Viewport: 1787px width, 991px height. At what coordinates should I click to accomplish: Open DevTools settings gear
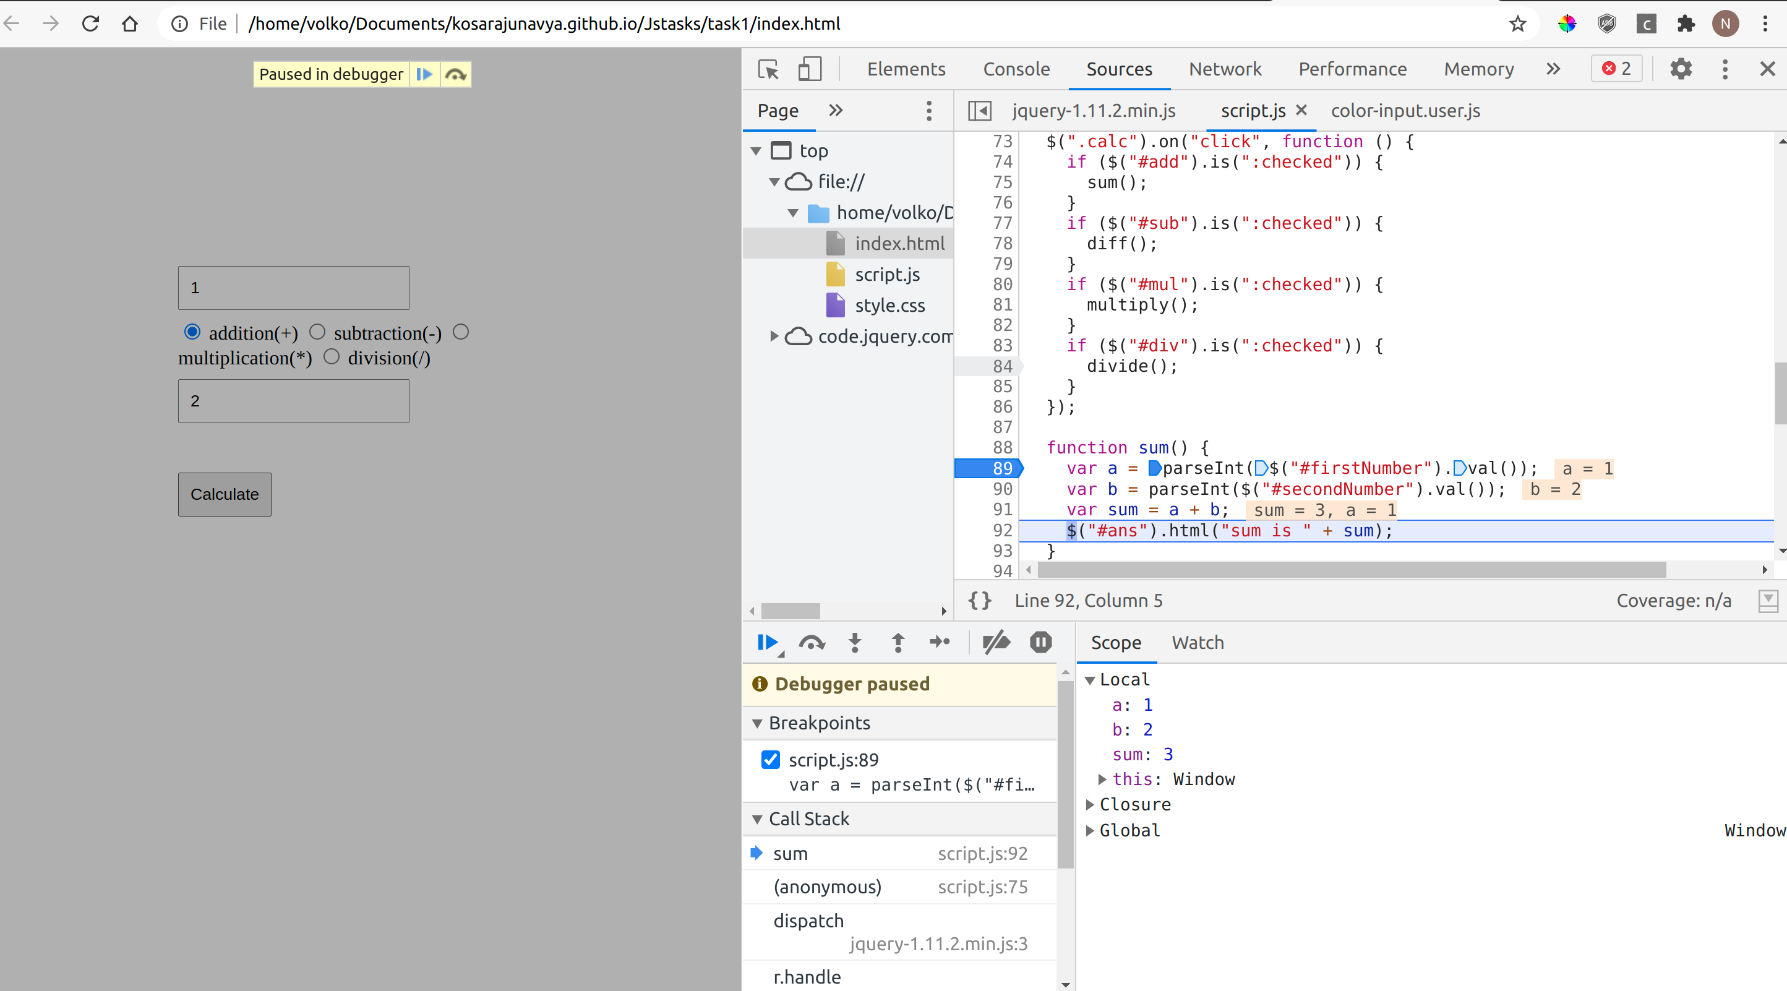(1681, 69)
